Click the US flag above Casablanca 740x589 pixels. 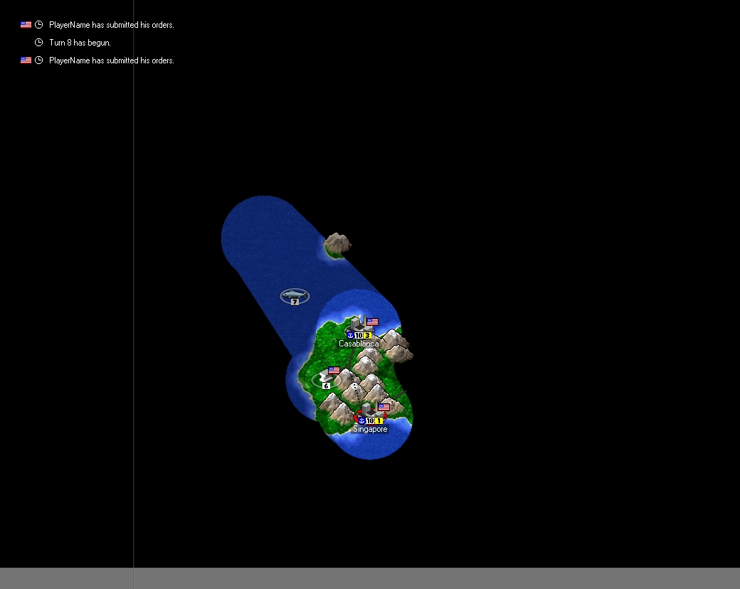click(372, 322)
